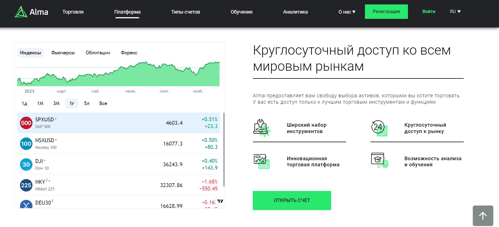
Task: Click the 36243.9 price value
Action: point(173,164)
